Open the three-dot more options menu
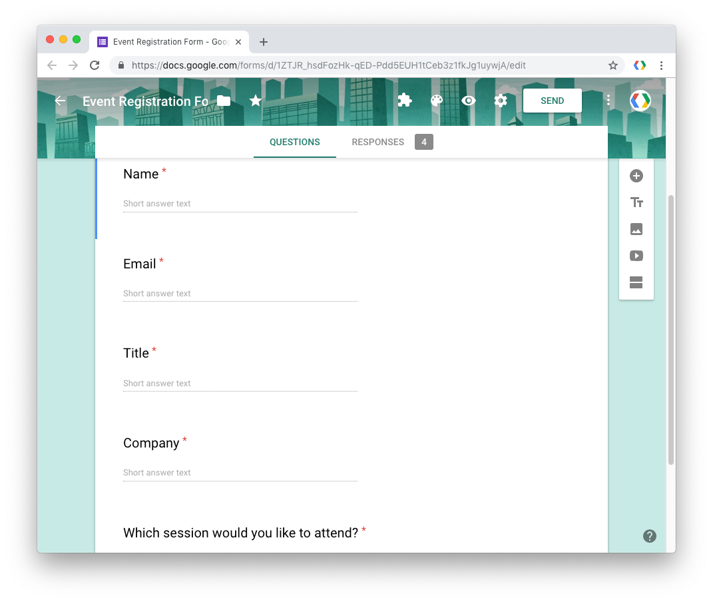The width and height of the screenshot is (713, 602). click(x=608, y=101)
